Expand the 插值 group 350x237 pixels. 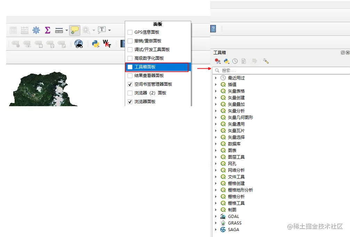coord(215,85)
